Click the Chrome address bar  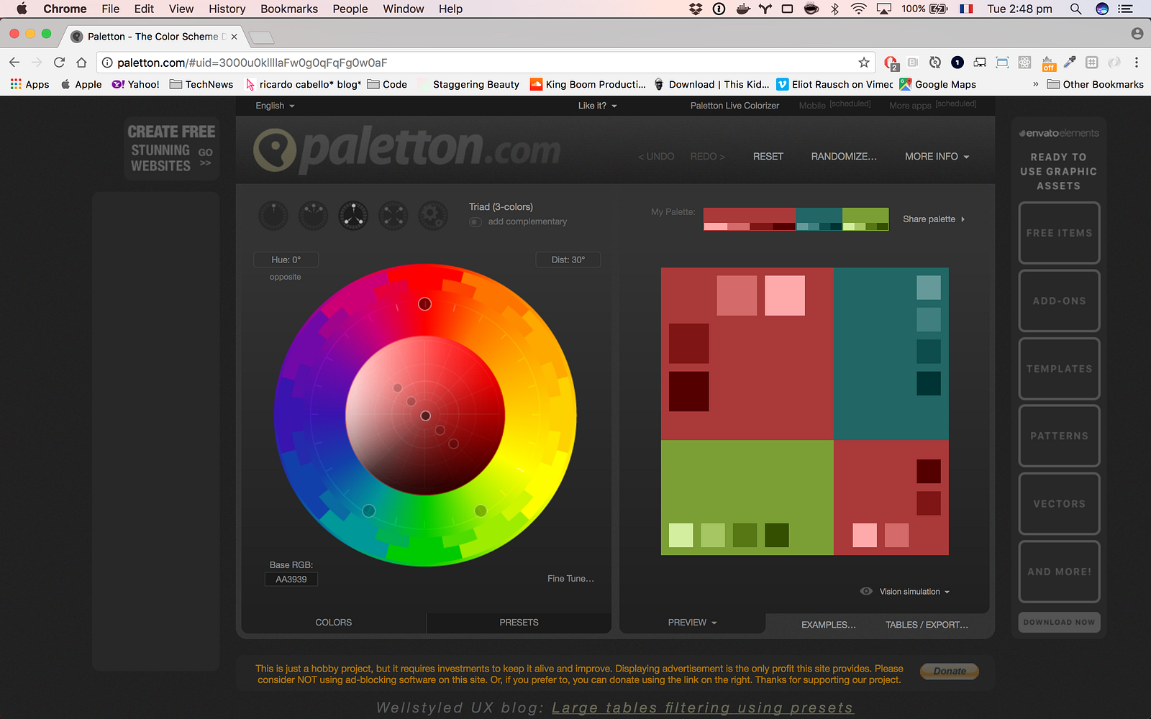tap(486, 63)
